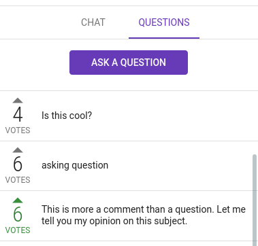Viewport: 258px width, 246px height.
Task: Open the ASK A QUESTION dialog
Action: [129, 63]
